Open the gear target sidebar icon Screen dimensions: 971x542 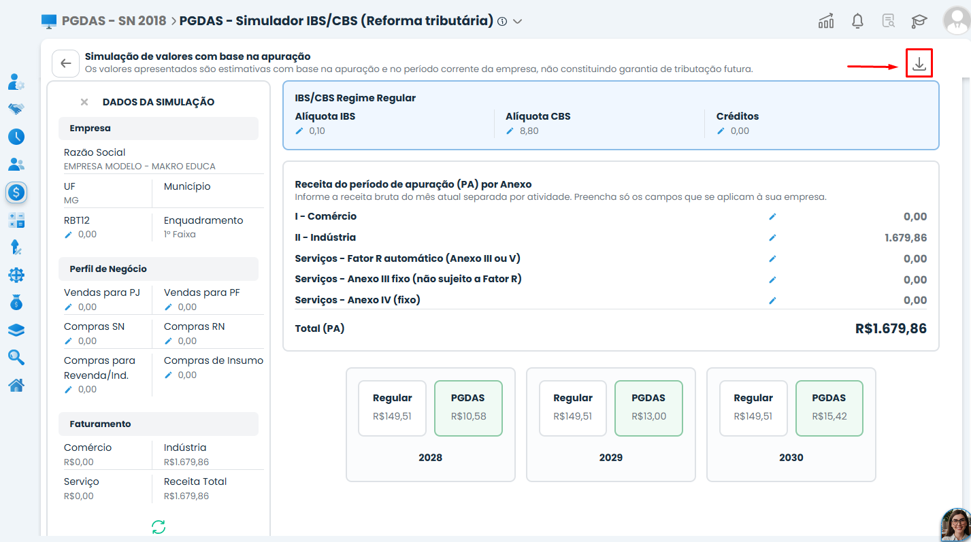pos(16,275)
